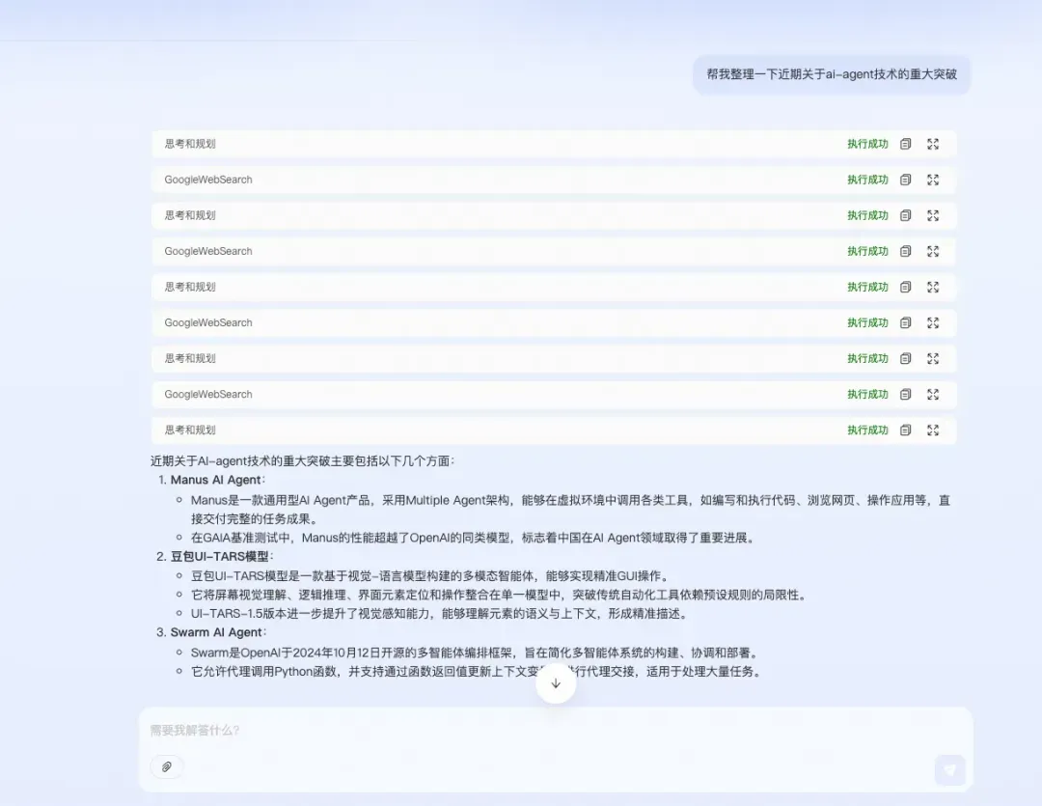Expand the third 思考和规划 step details
The height and width of the screenshot is (806, 1042).
pyautogui.click(x=933, y=288)
